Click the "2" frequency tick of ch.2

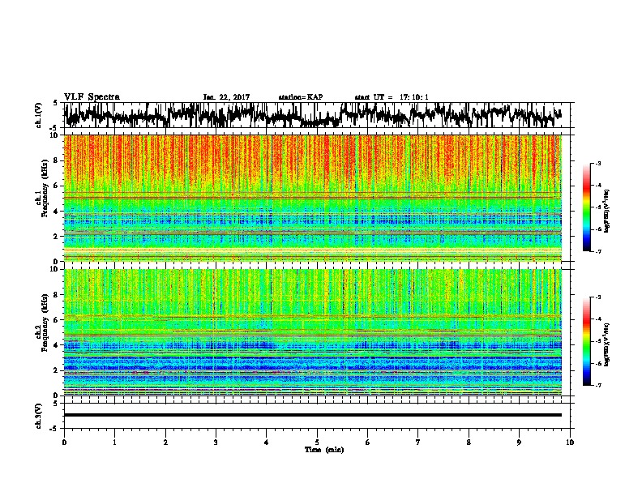(56, 370)
